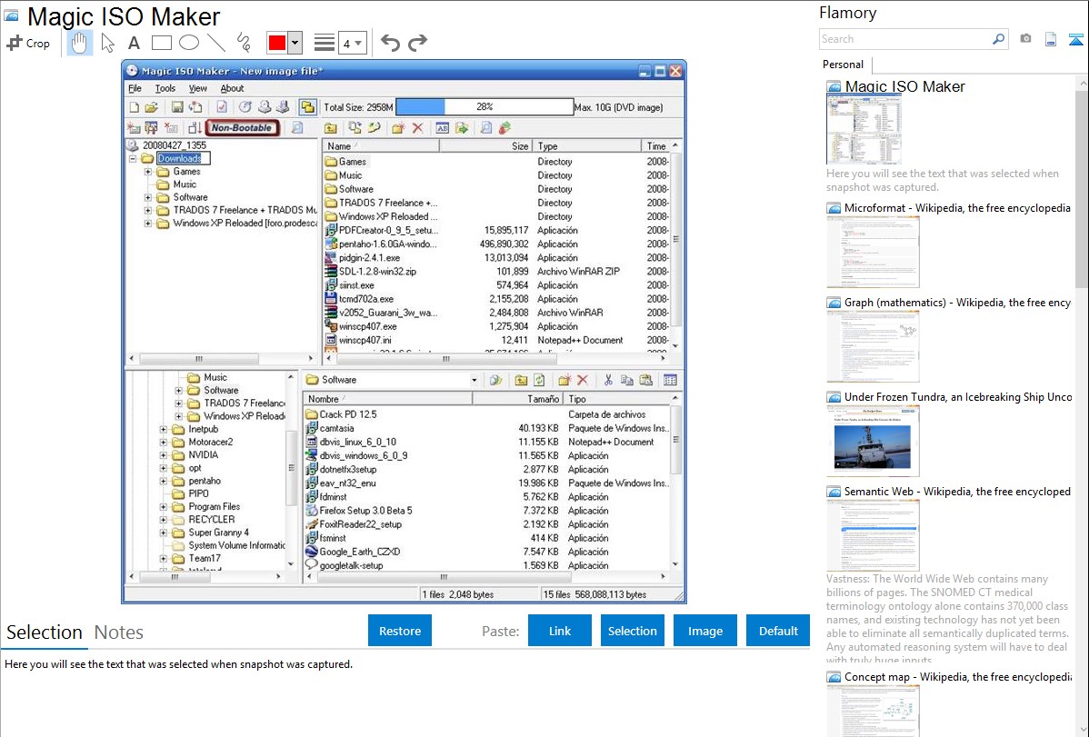Click the document page icon in Flamory panel
1089x737 pixels.
click(x=1051, y=39)
